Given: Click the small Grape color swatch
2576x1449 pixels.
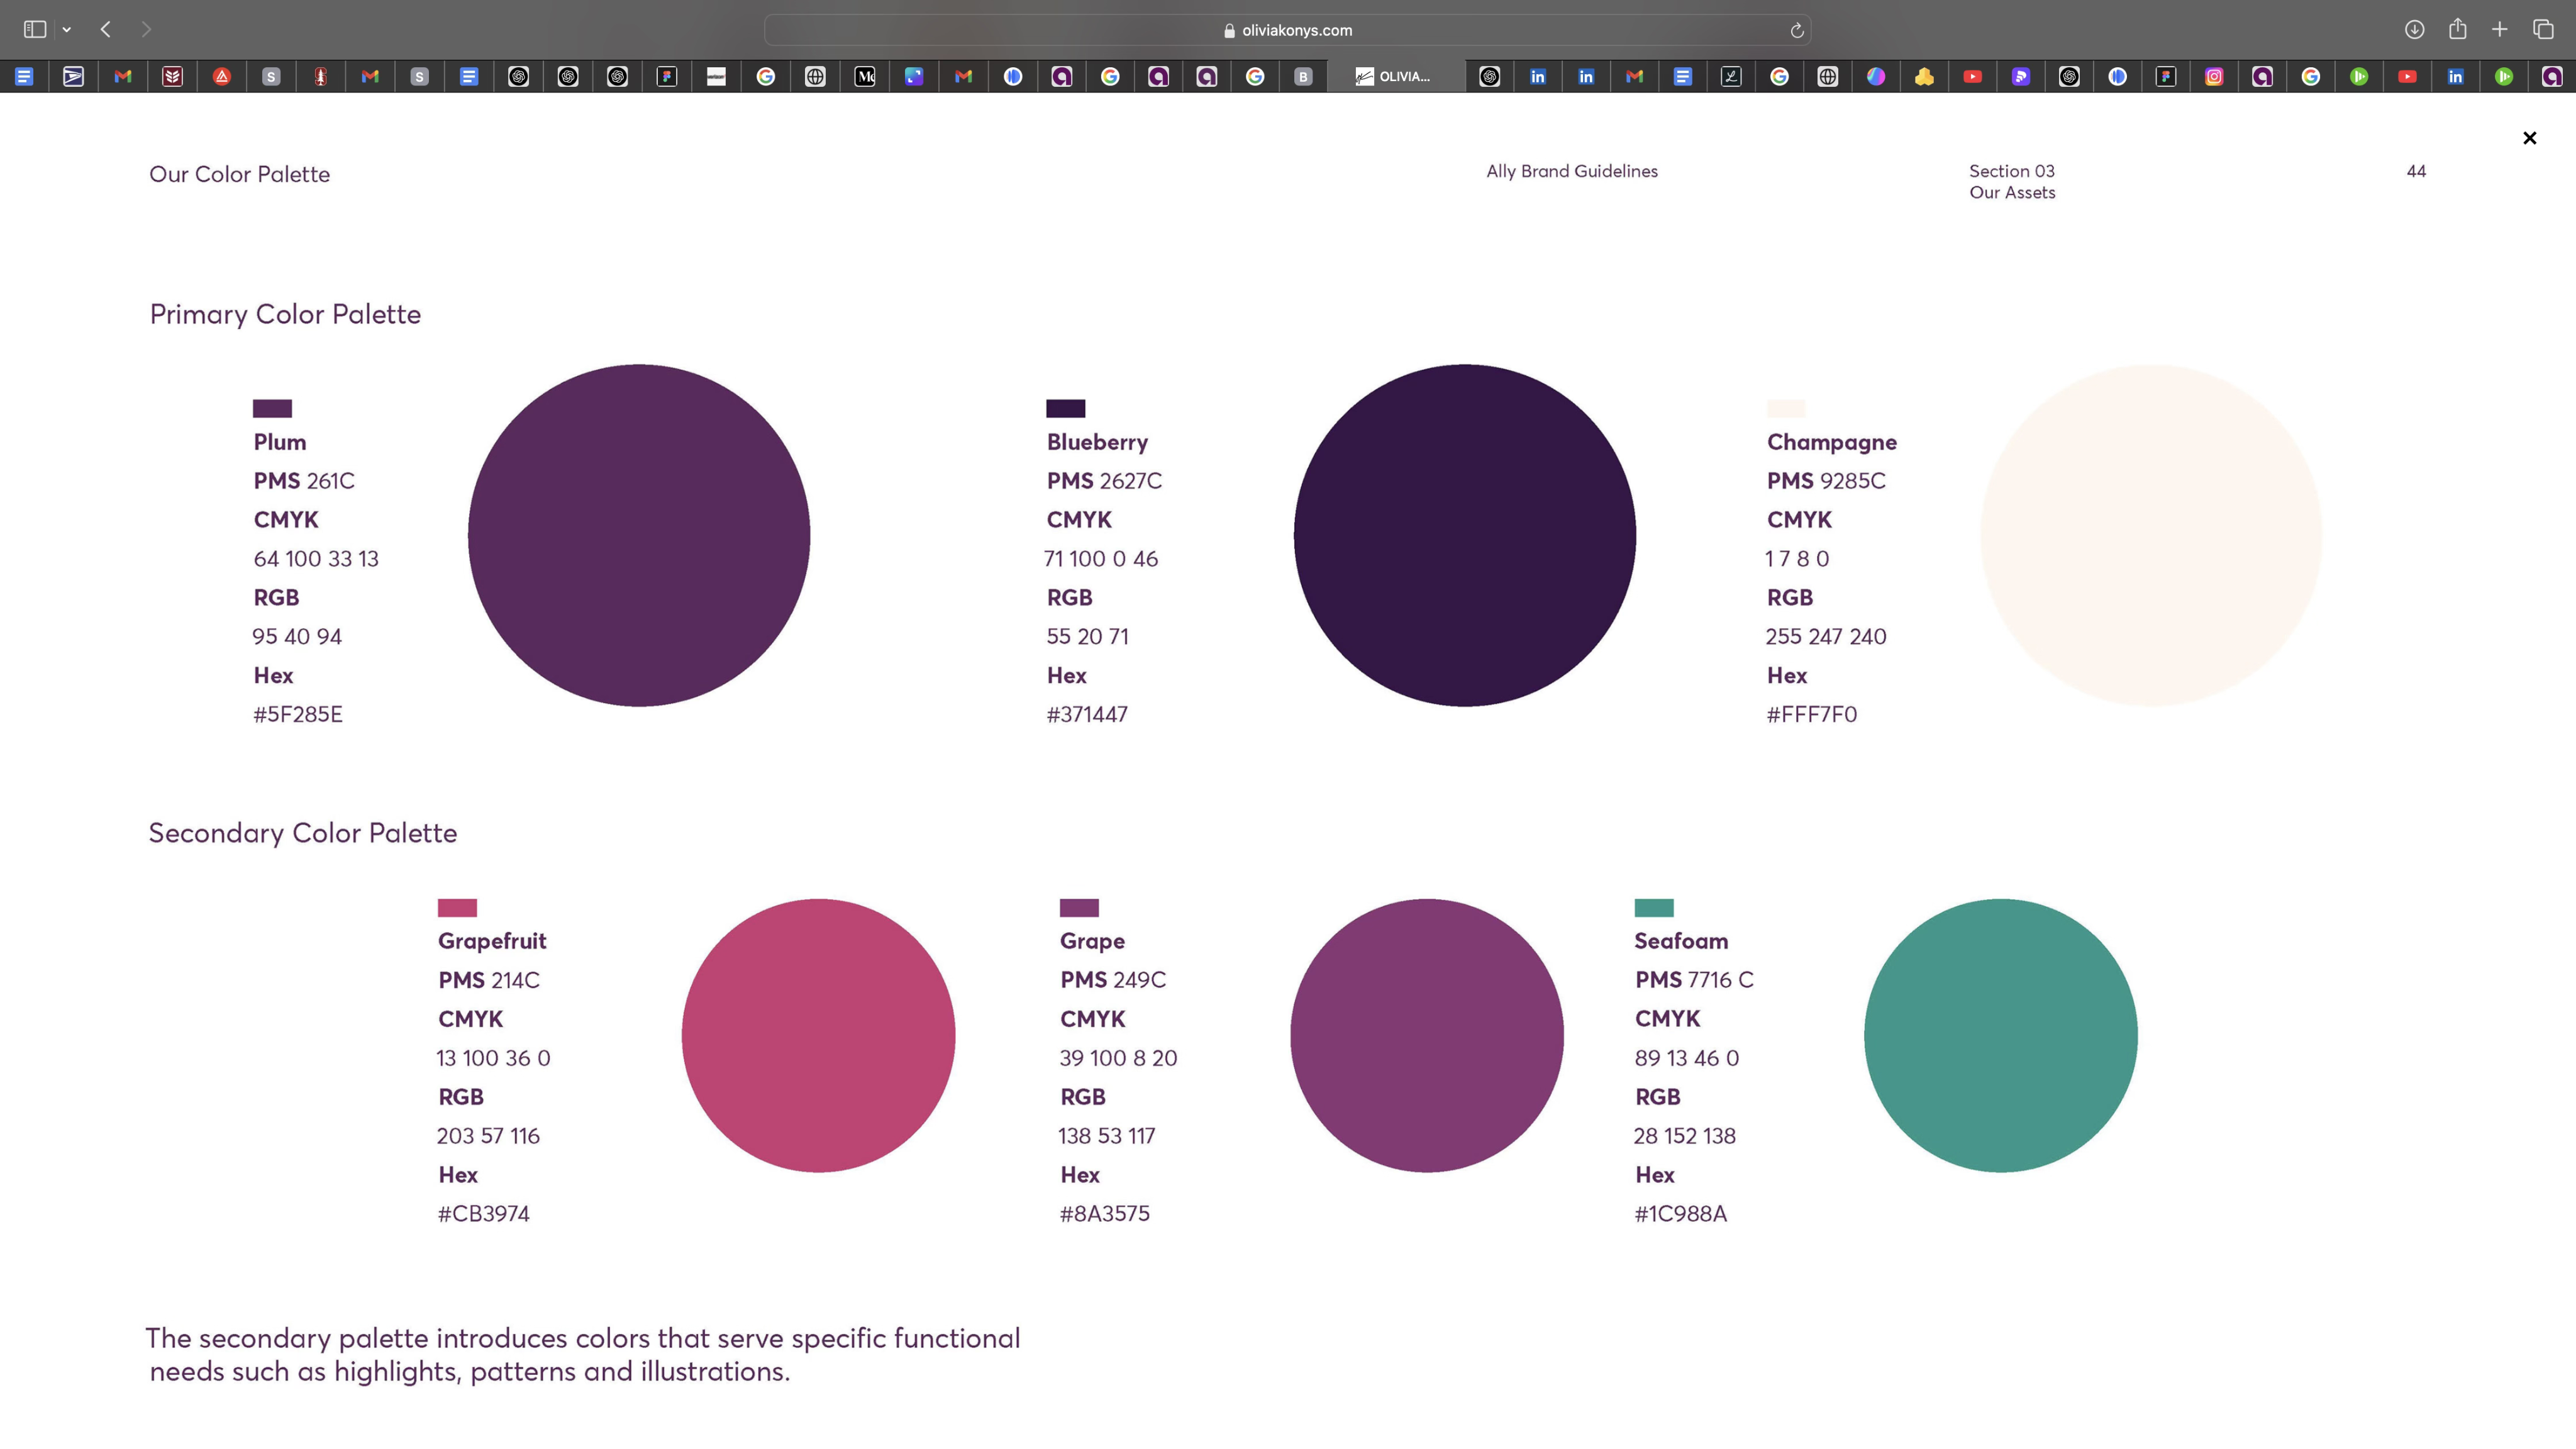Looking at the screenshot, I should click(x=1079, y=907).
